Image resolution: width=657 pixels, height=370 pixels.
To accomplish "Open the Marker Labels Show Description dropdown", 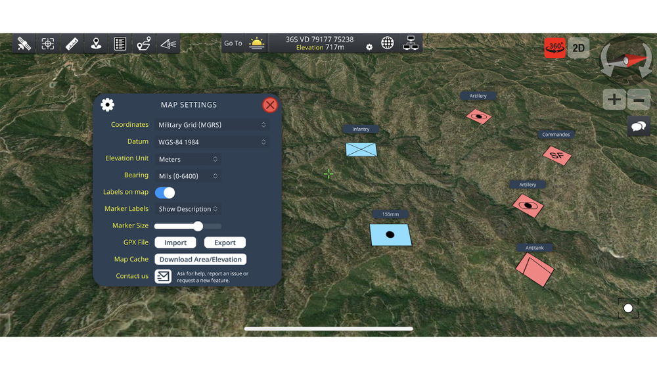I will tap(188, 209).
